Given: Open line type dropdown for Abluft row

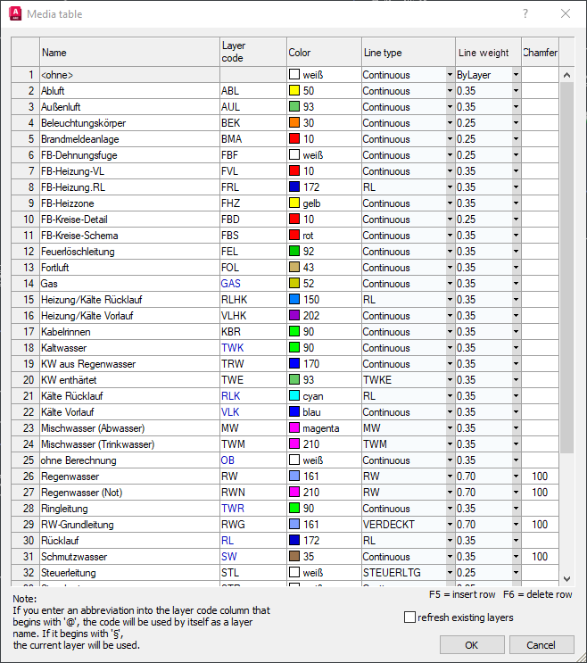Looking at the screenshot, I should (451, 91).
